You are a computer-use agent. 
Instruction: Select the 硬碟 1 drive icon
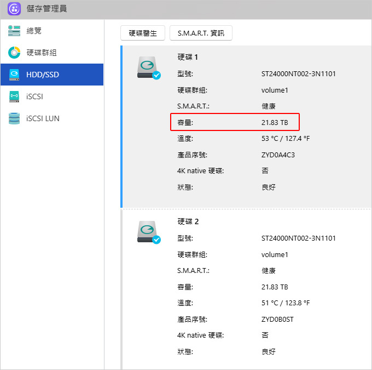[x=148, y=68]
